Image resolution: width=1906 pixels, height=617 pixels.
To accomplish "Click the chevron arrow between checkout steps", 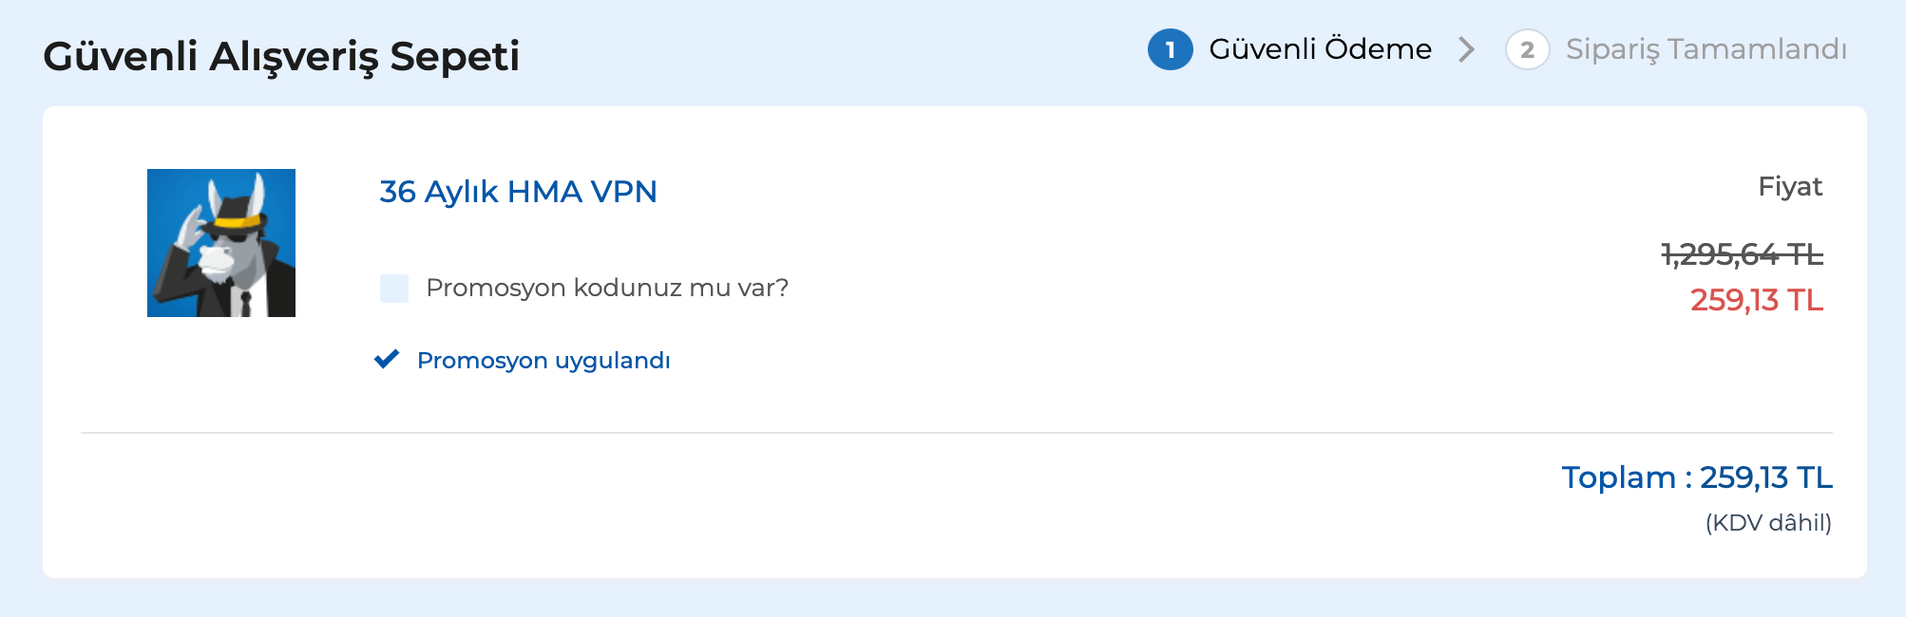I will pyautogui.click(x=1467, y=49).
